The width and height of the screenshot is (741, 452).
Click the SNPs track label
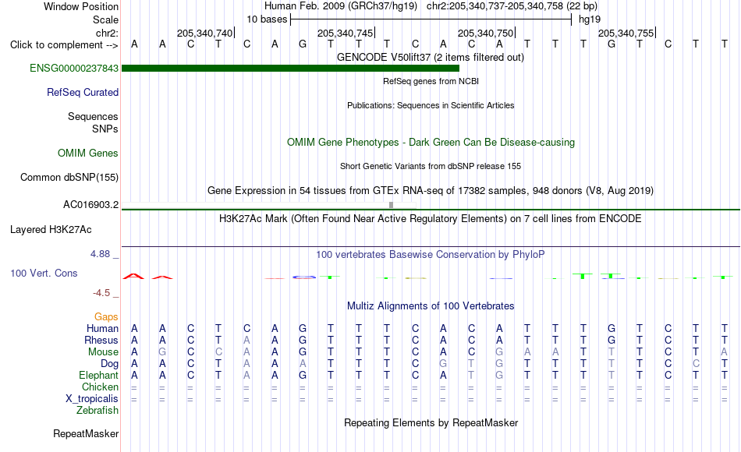coord(105,129)
